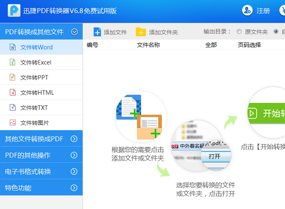Click the 添加文件夹 button label
Screen dimensions: 285x209
[164, 32]
